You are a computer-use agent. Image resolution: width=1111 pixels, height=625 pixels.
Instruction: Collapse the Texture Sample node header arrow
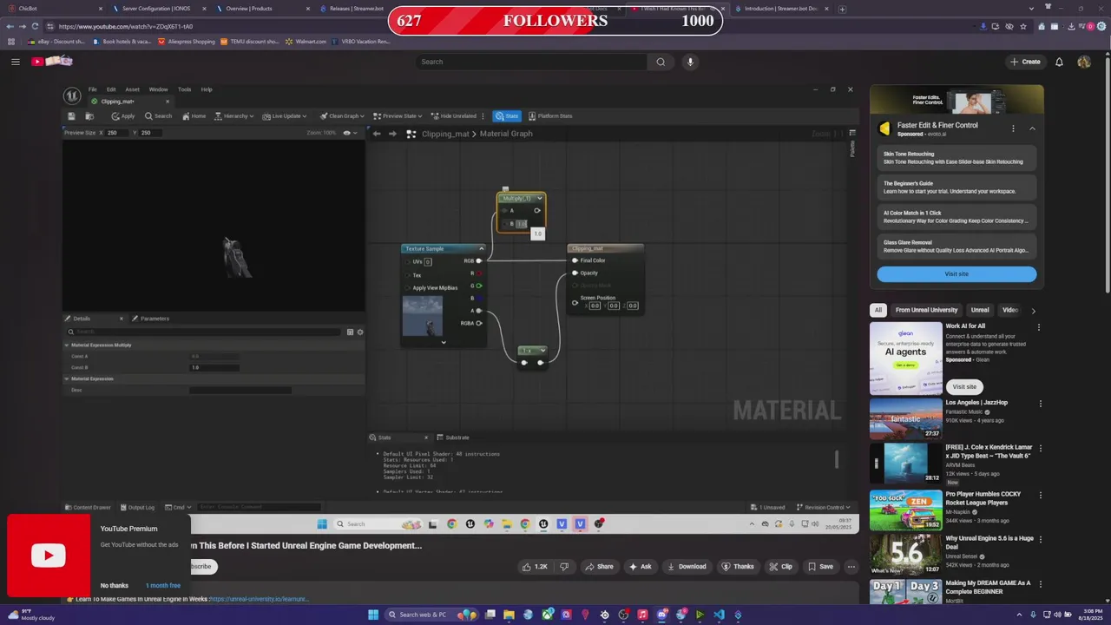click(x=482, y=249)
